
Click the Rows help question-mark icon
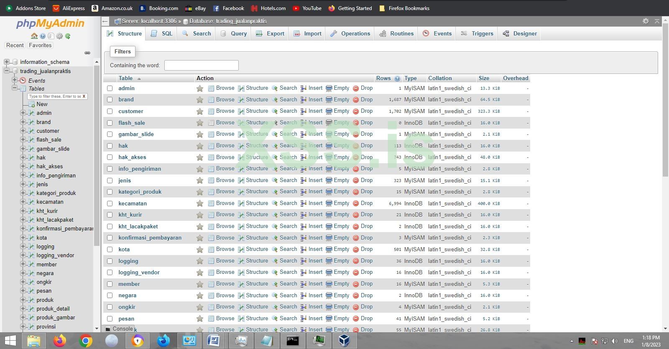397,78
